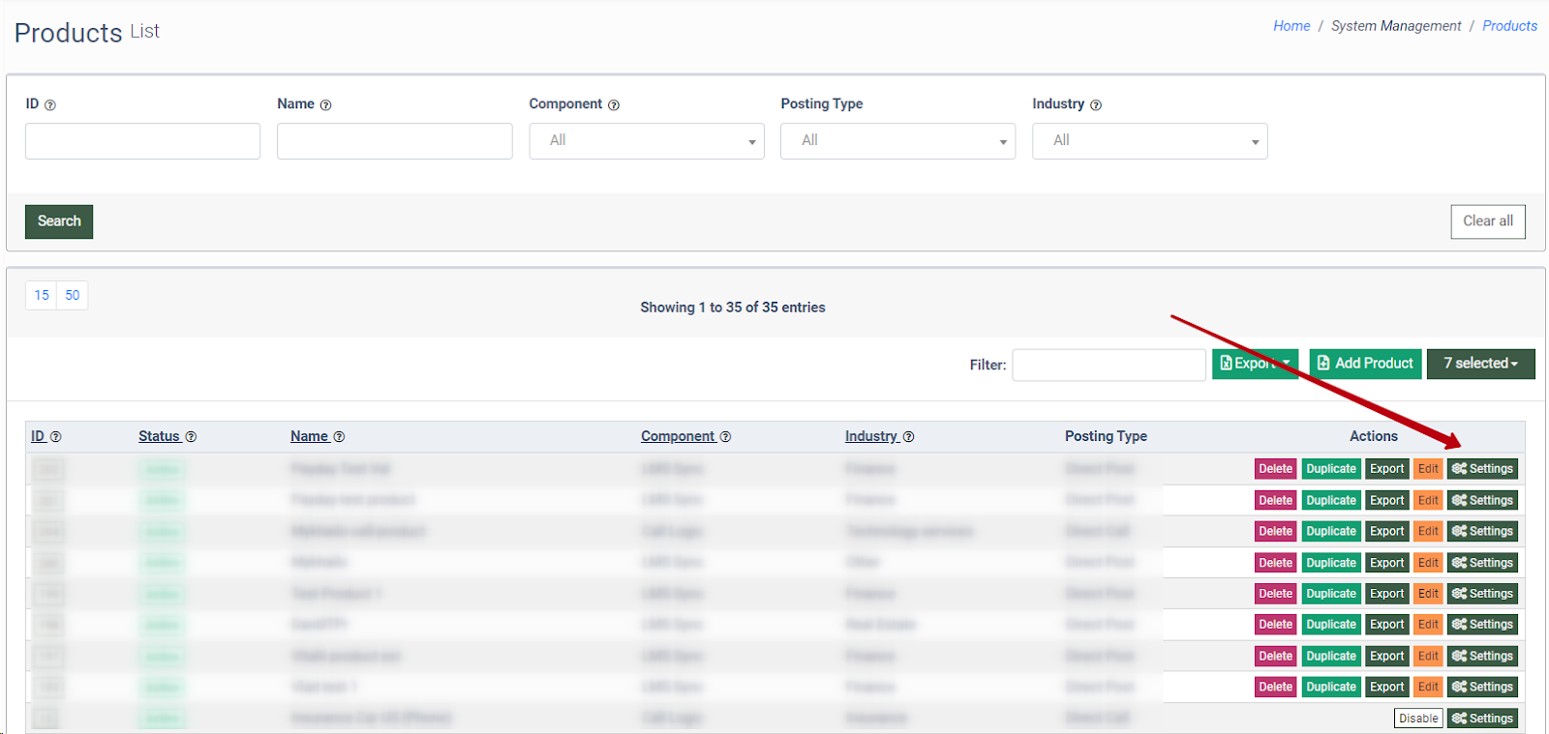Click the help icon beside Industry filter label
This screenshot has height=734, width=1549.
1095,105
